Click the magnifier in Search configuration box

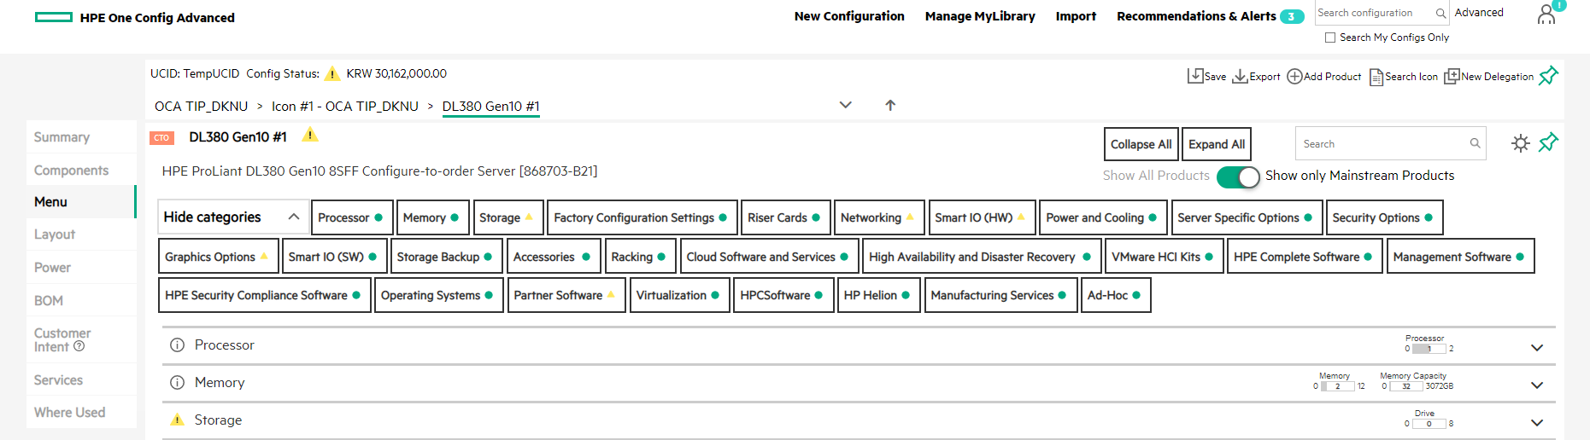click(x=1440, y=13)
